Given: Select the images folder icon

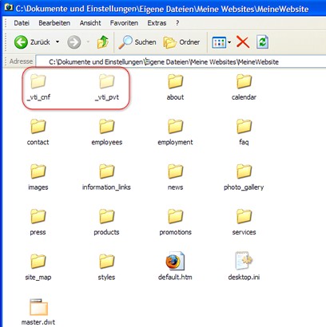Looking at the screenshot, I should [38, 171].
